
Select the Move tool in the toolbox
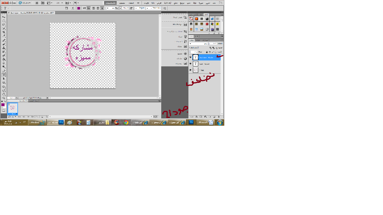click(x=4, y=17)
